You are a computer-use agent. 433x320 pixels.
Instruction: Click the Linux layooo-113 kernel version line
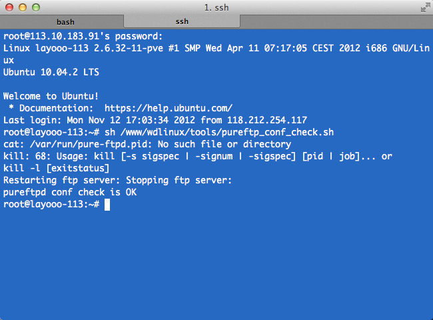[217, 54]
